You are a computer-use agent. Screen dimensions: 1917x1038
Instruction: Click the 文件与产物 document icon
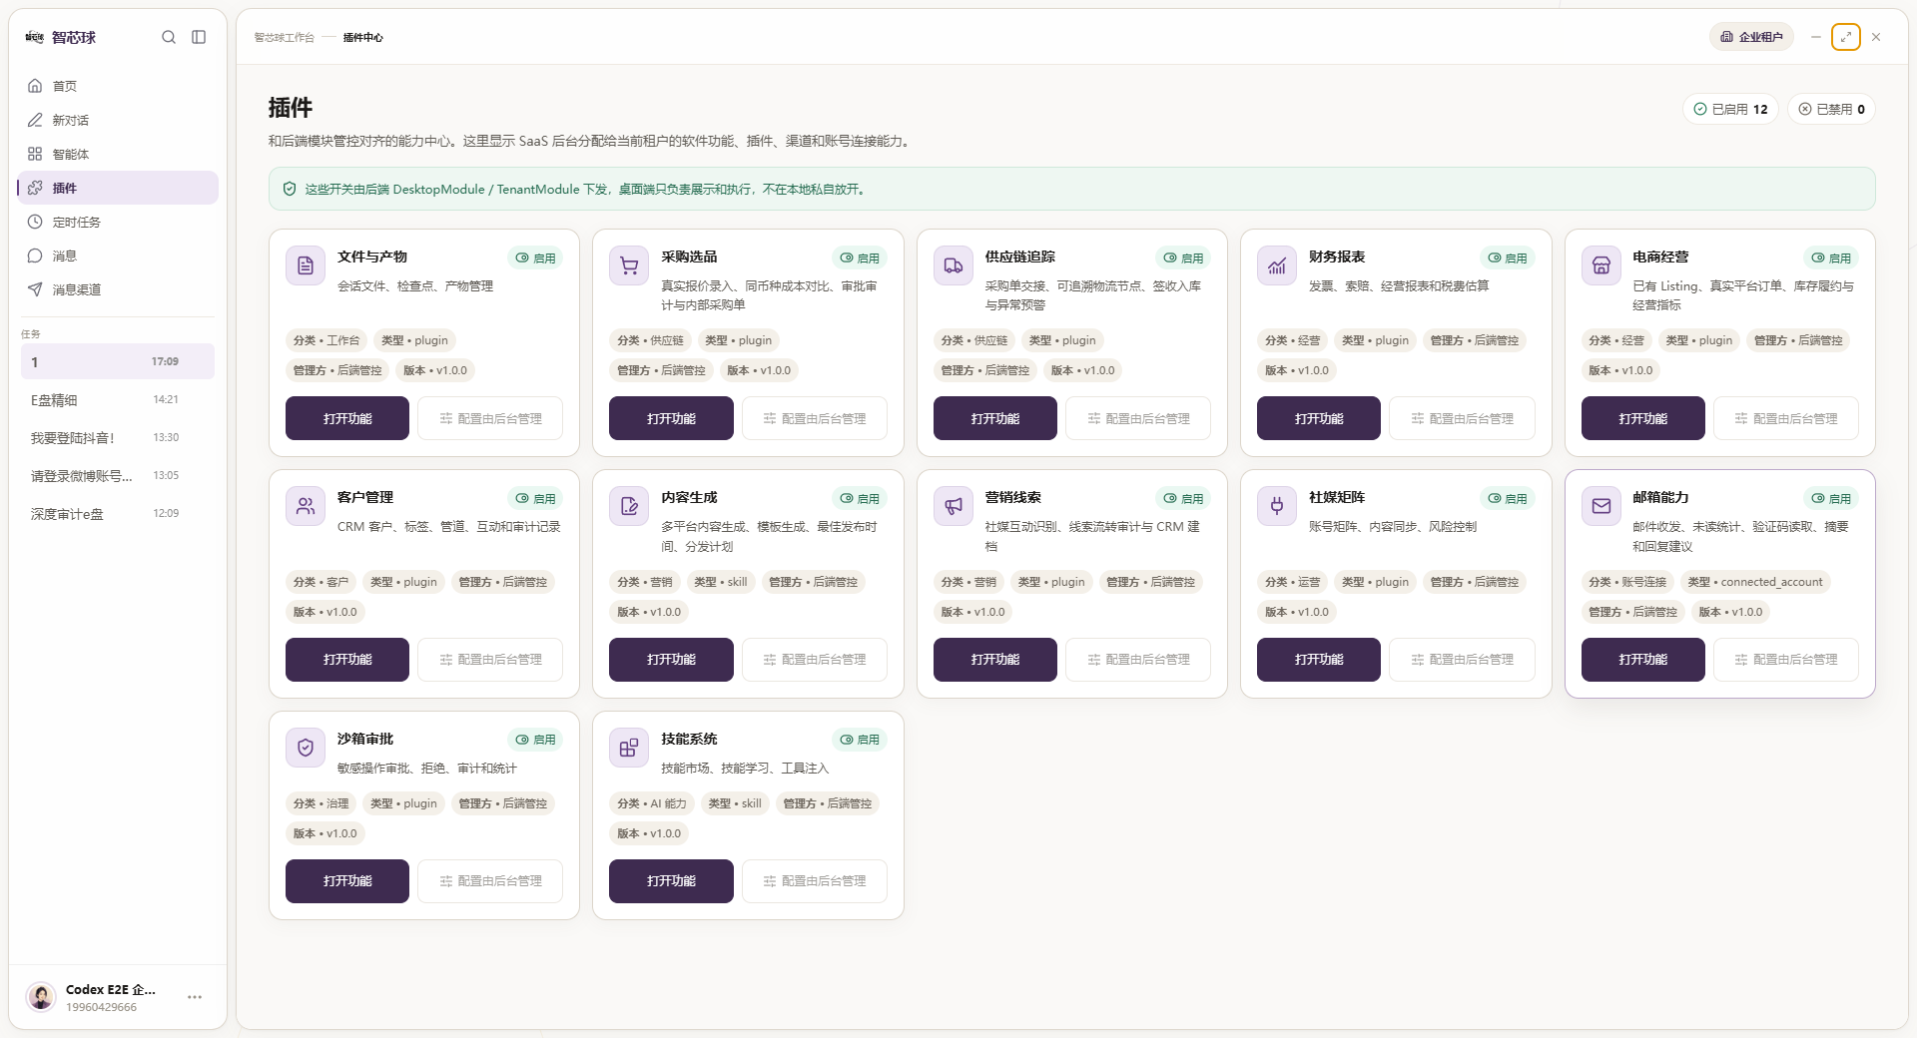coord(306,265)
